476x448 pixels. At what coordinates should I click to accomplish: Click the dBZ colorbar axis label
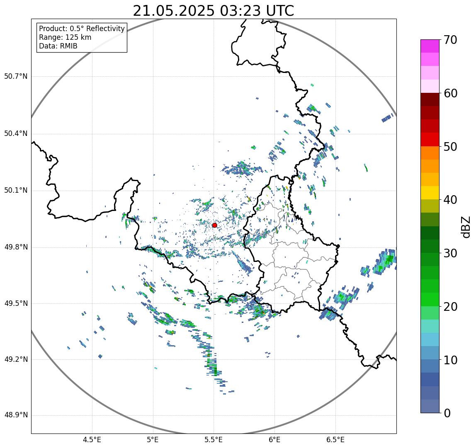click(466, 227)
